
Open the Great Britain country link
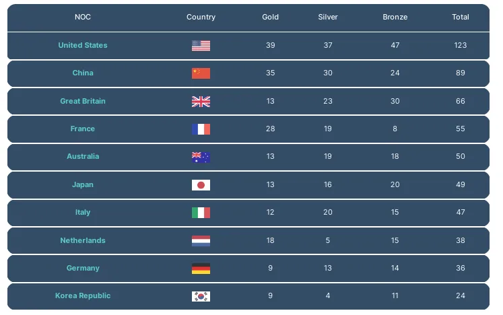coord(83,102)
